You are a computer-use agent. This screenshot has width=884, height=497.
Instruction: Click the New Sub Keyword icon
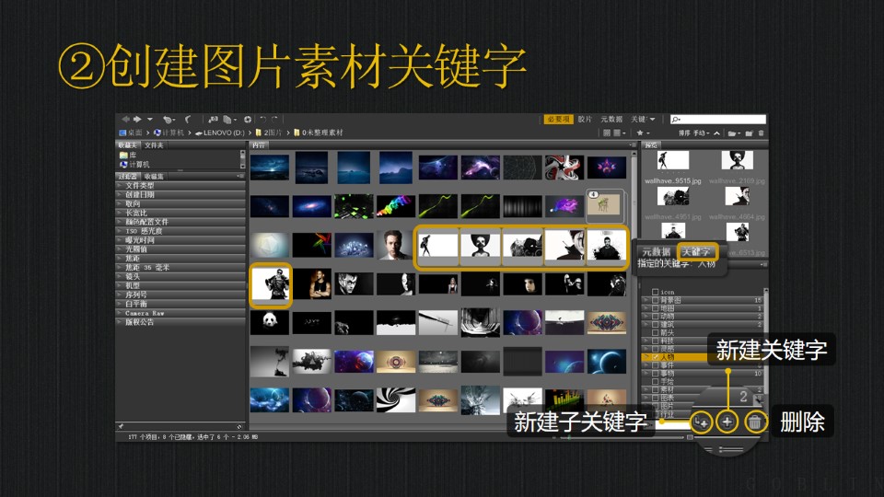[702, 422]
